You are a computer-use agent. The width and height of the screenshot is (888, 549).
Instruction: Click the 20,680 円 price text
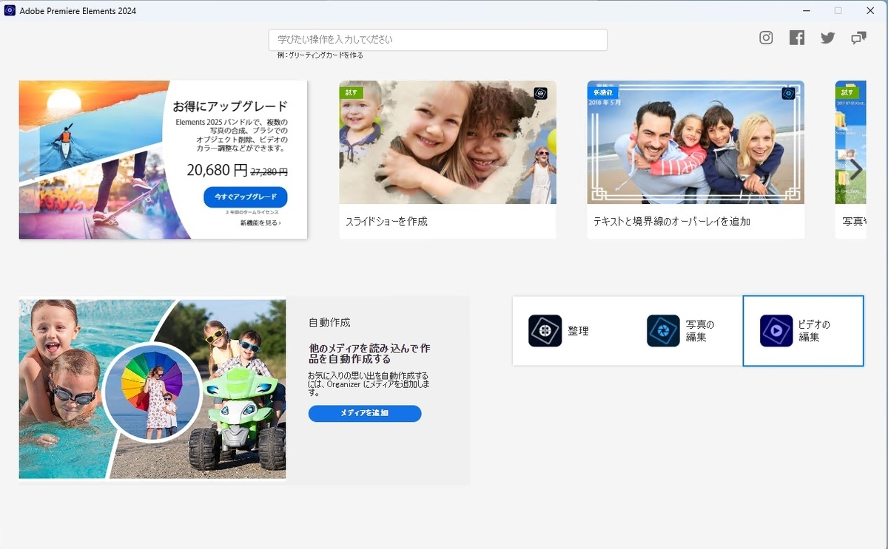pyautogui.click(x=217, y=171)
